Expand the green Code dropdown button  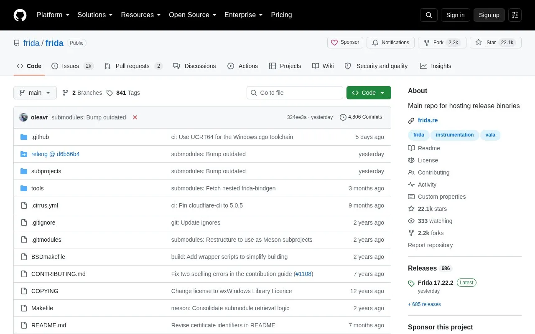click(x=369, y=93)
